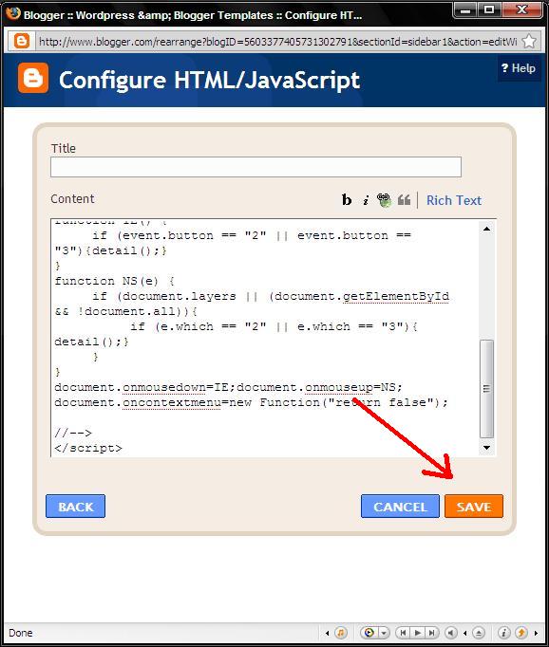Image resolution: width=549 pixels, height=647 pixels.
Task: Skip to previous track
Action: [x=403, y=633]
